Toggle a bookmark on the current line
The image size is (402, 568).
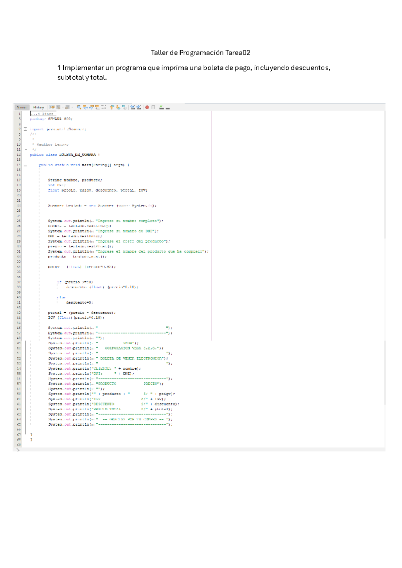coord(124,107)
